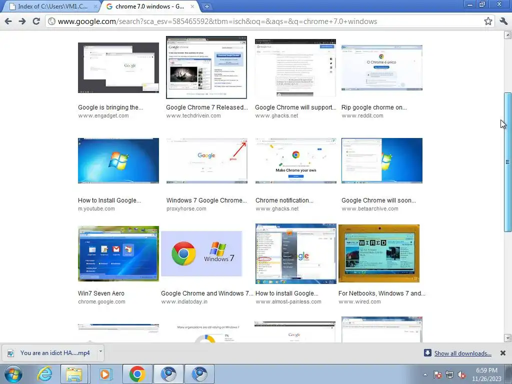Open the 'Windows 7 Google Chrome...' thumbnail
Viewport: 512px width, 384px height.
click(206, 160)
